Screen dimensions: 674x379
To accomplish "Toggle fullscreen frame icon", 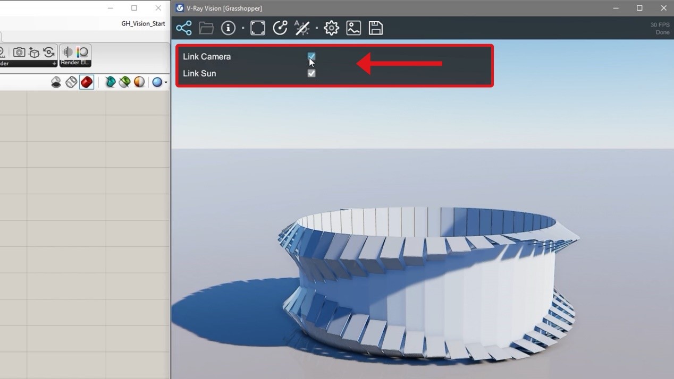I will [258, 28].
